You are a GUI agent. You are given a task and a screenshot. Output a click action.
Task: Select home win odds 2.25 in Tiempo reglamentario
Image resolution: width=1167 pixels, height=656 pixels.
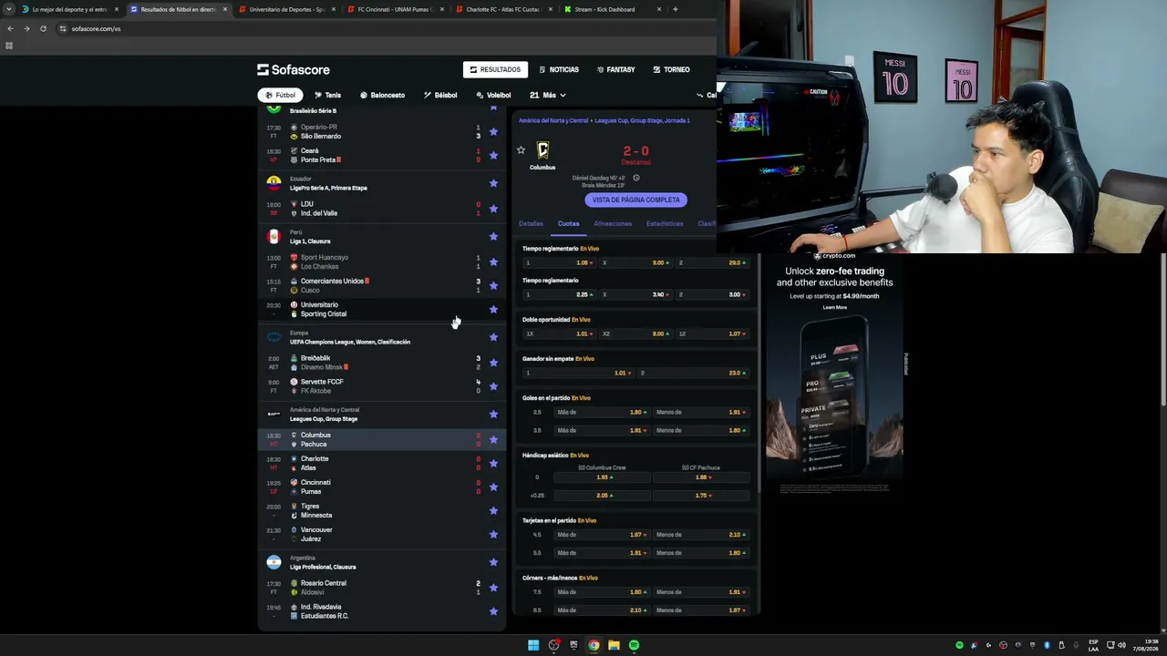pyautogui.click(x=559, y=294)
